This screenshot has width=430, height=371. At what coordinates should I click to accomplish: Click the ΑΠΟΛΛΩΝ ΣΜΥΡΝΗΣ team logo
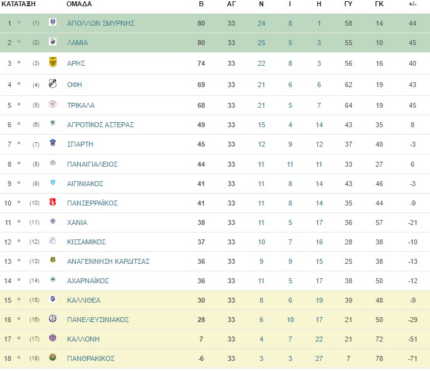click(53, 22)
